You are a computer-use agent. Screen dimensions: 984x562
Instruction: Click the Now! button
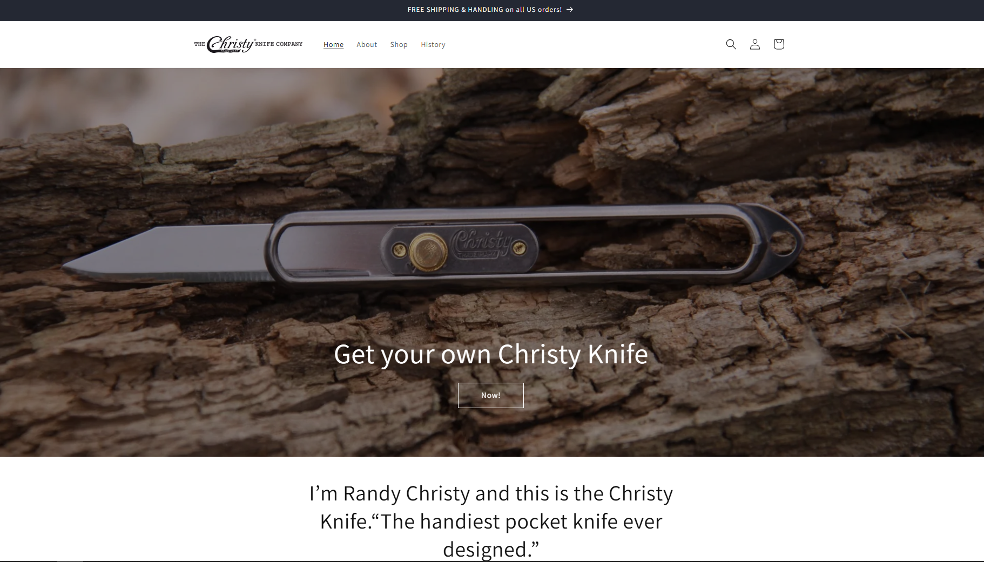tap(491, 395)
